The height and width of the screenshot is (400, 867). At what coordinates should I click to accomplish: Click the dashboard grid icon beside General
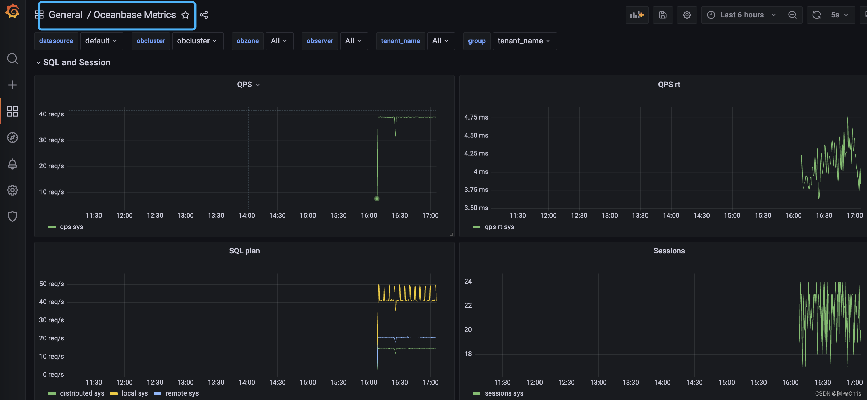39,15
